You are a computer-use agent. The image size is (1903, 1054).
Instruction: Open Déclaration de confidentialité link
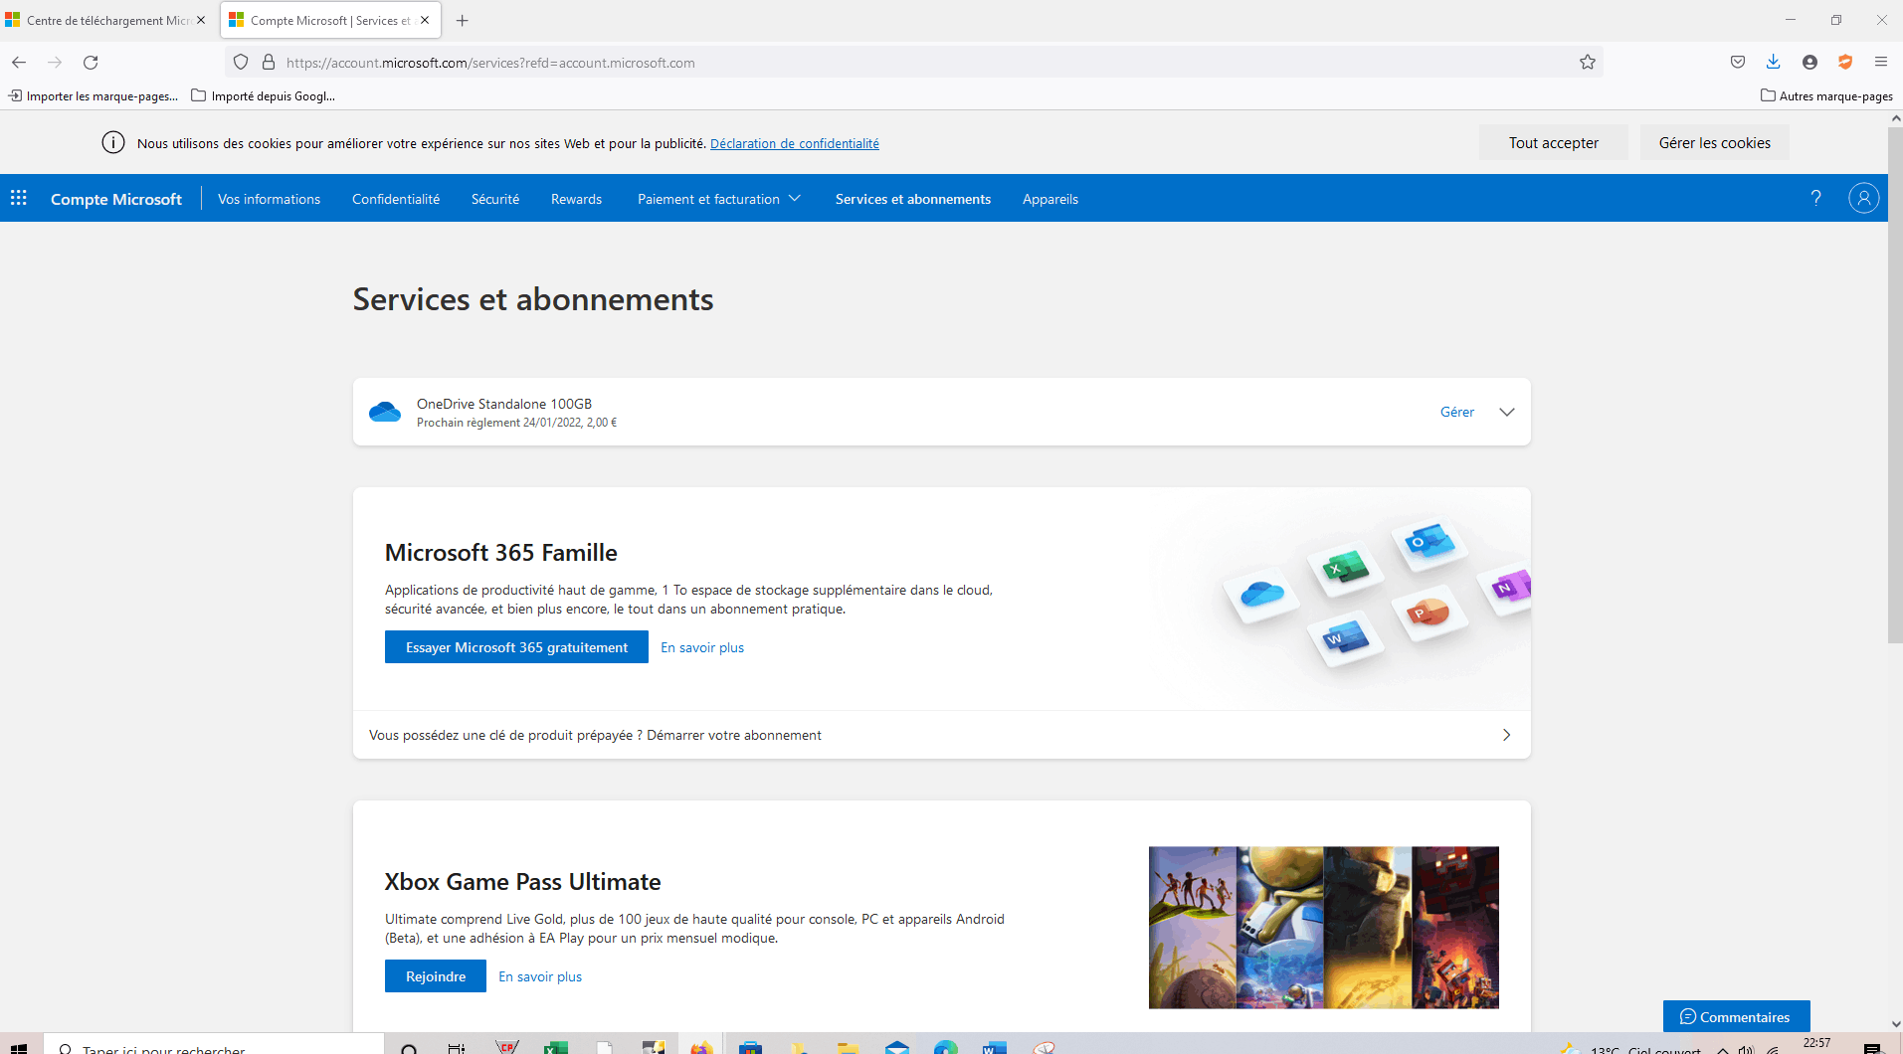coord(794,143)
